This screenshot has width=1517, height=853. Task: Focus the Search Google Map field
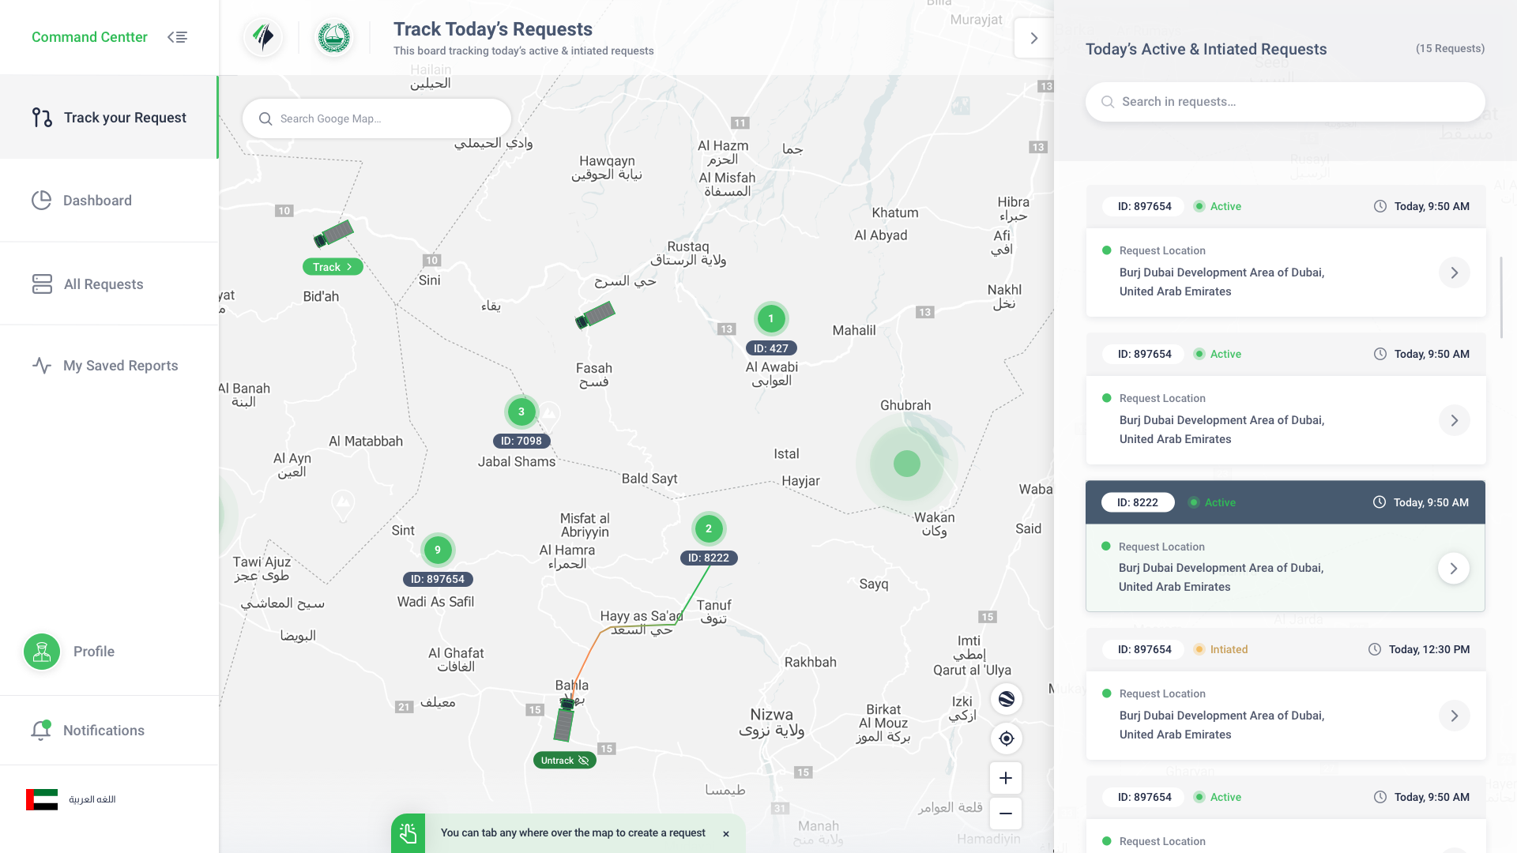377,118
